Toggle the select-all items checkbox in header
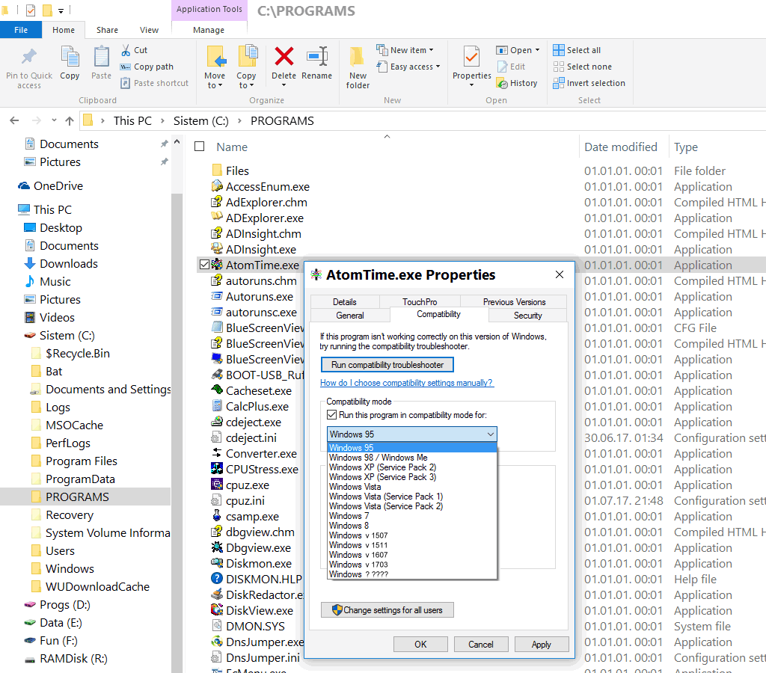766x673 pixels. point(199,147)
